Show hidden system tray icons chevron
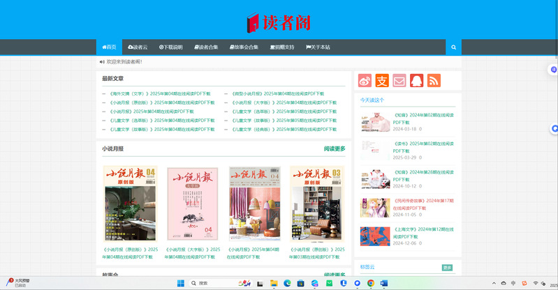The height and width of the screenshot is (290, 558). tap(494, 283)
